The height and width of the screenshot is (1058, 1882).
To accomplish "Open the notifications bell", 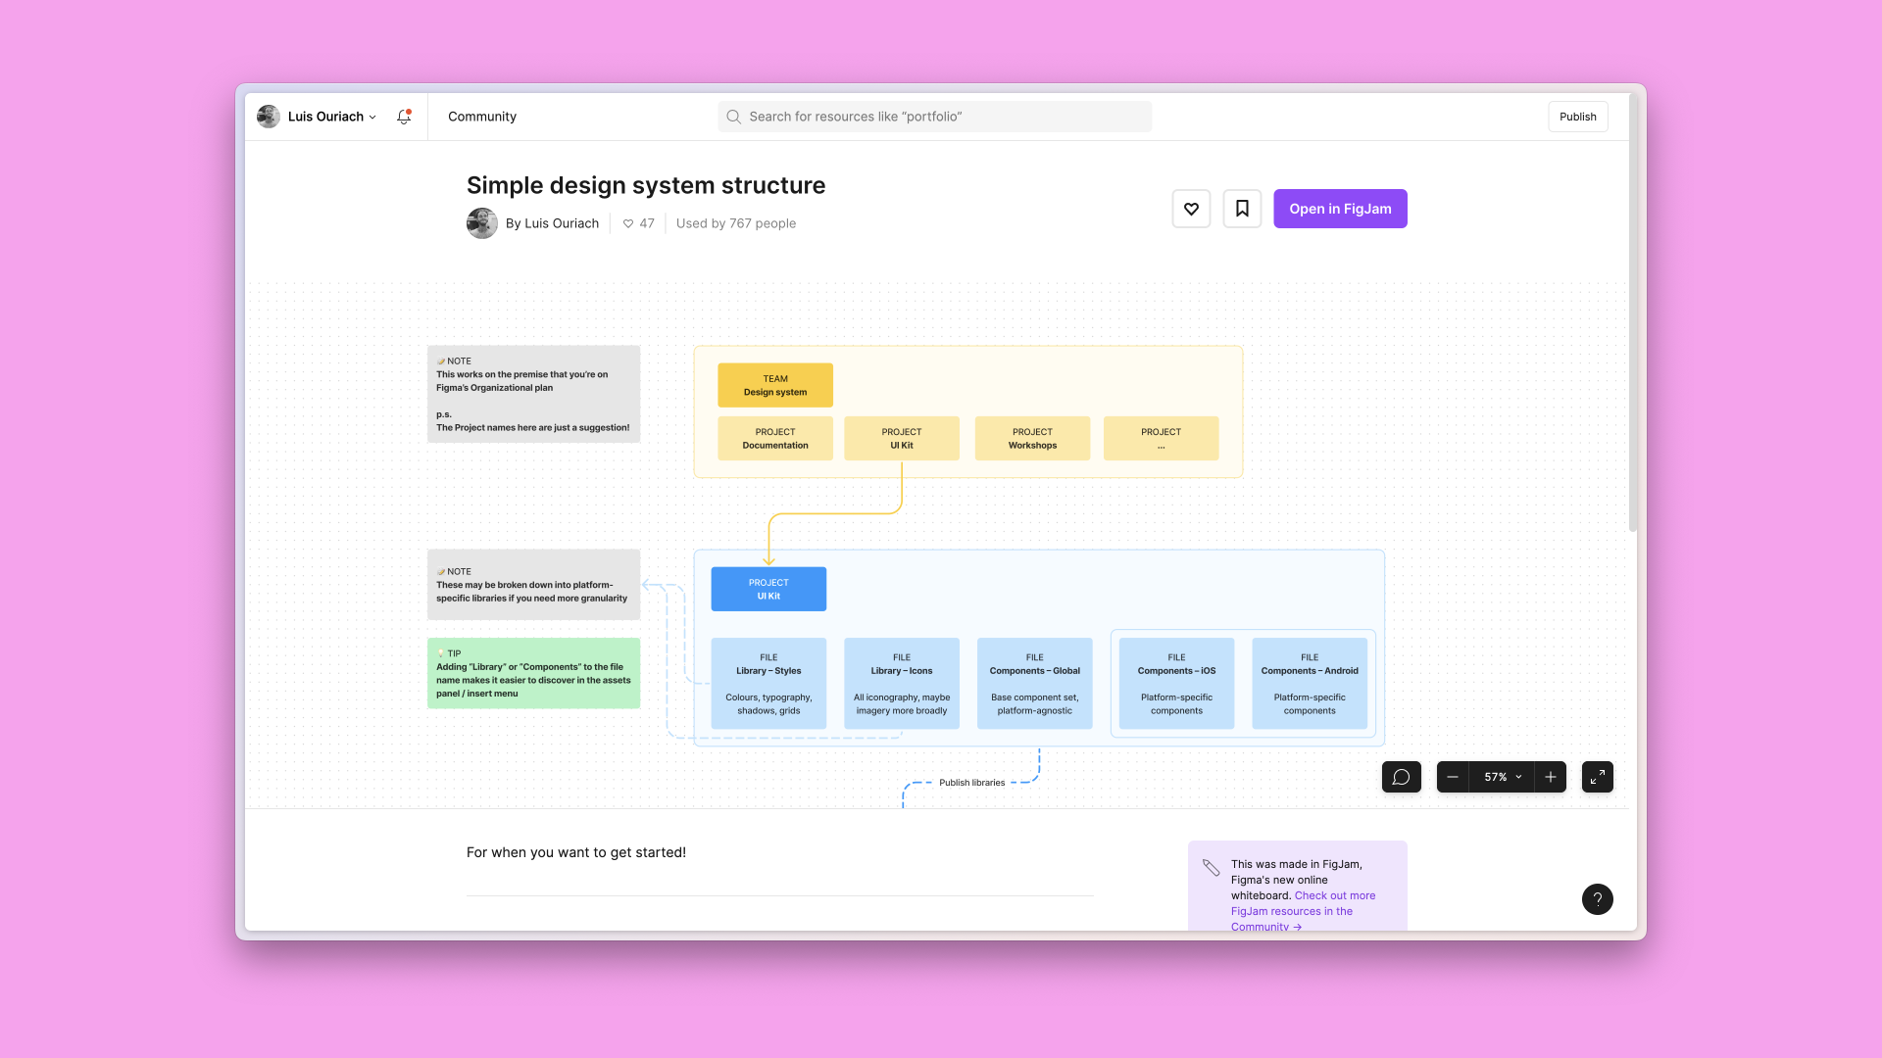I will pyautogui.click(x=403, y=116).
